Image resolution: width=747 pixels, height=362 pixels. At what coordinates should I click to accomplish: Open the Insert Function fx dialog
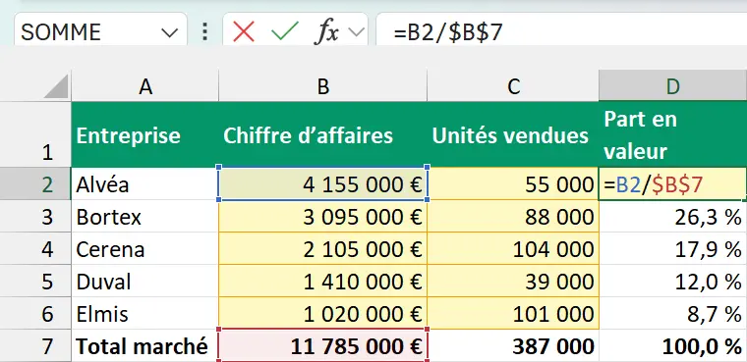(327, 32)
